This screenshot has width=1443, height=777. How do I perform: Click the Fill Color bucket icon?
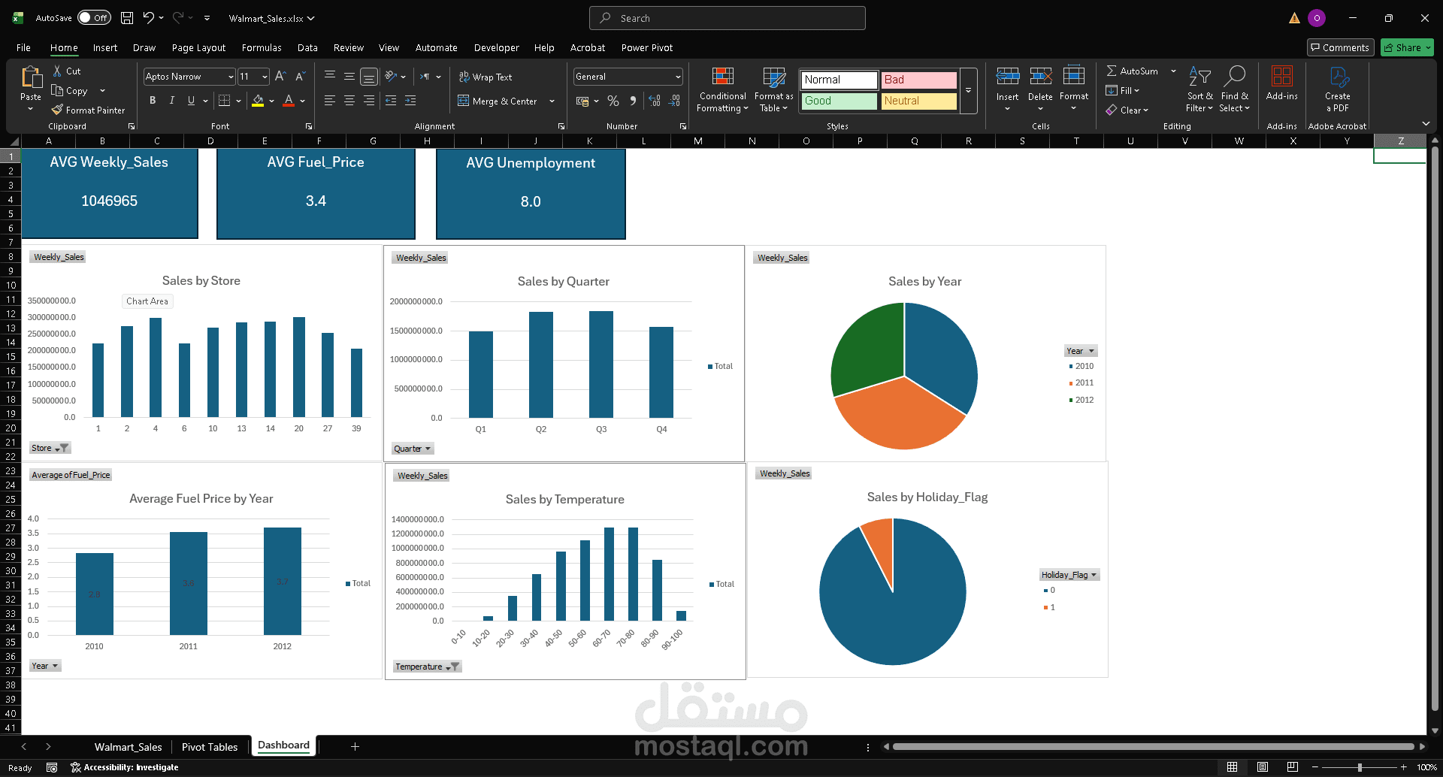(258, 101)
